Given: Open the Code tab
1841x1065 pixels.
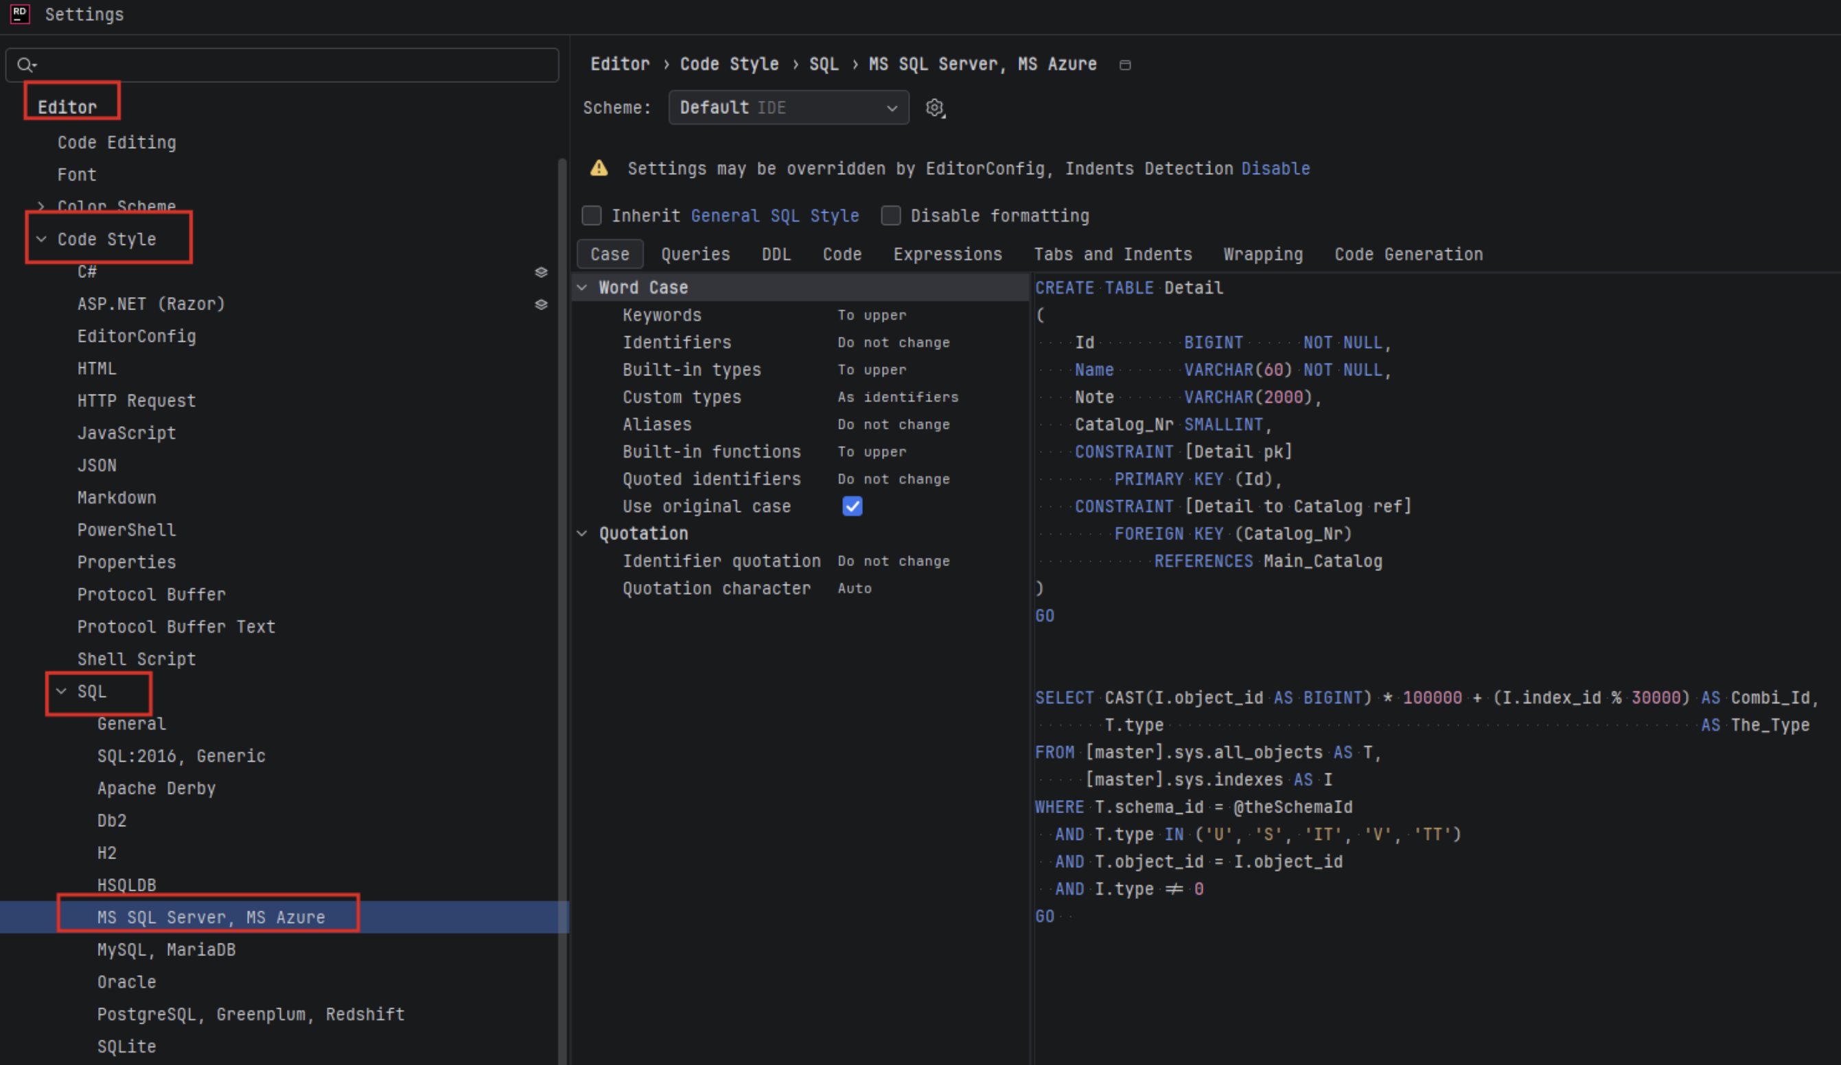Looking at the screenshot, I should point(842,254).
